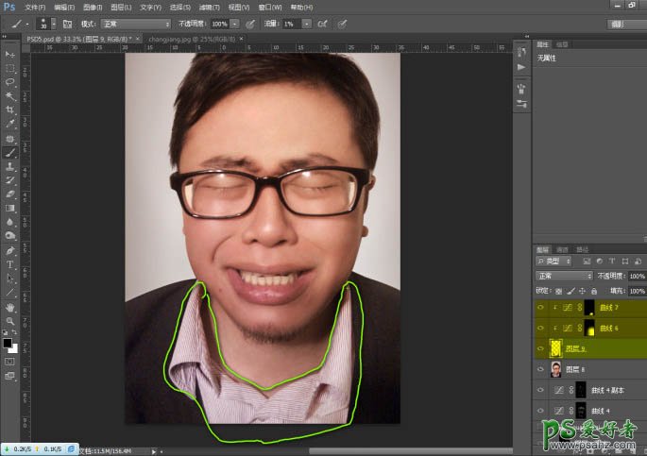The height and width of the screenshot is (456, 647).
Task: Select the Crop tool
Action: coord(10,110)
